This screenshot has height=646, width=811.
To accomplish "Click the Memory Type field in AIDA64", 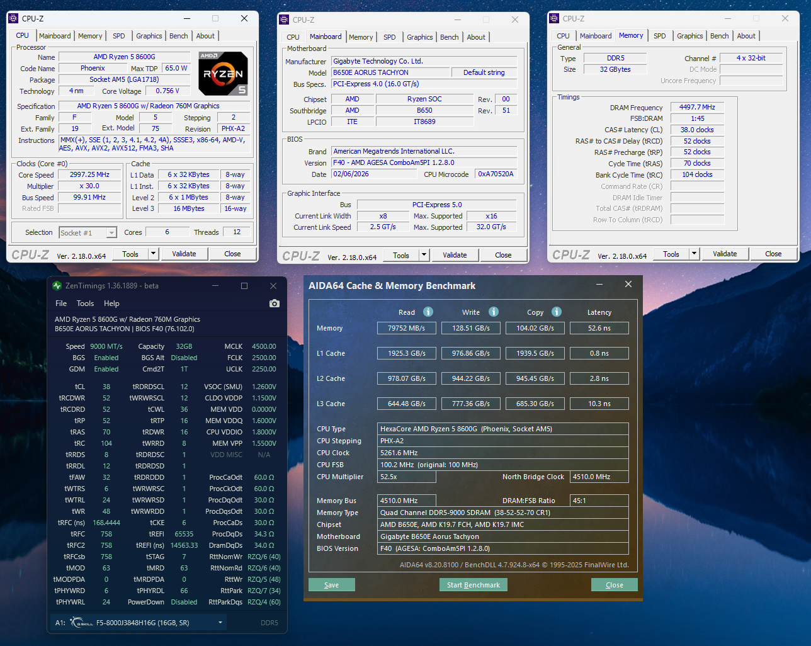I will [x=503, y=513].
